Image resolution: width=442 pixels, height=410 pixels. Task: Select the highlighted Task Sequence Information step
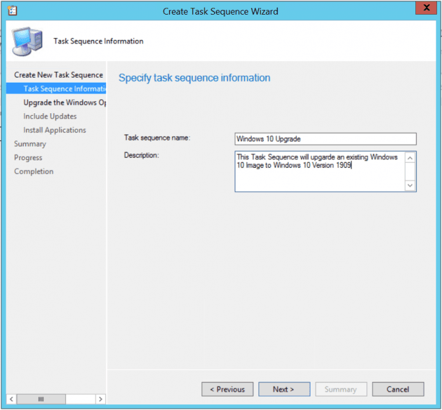56,88
